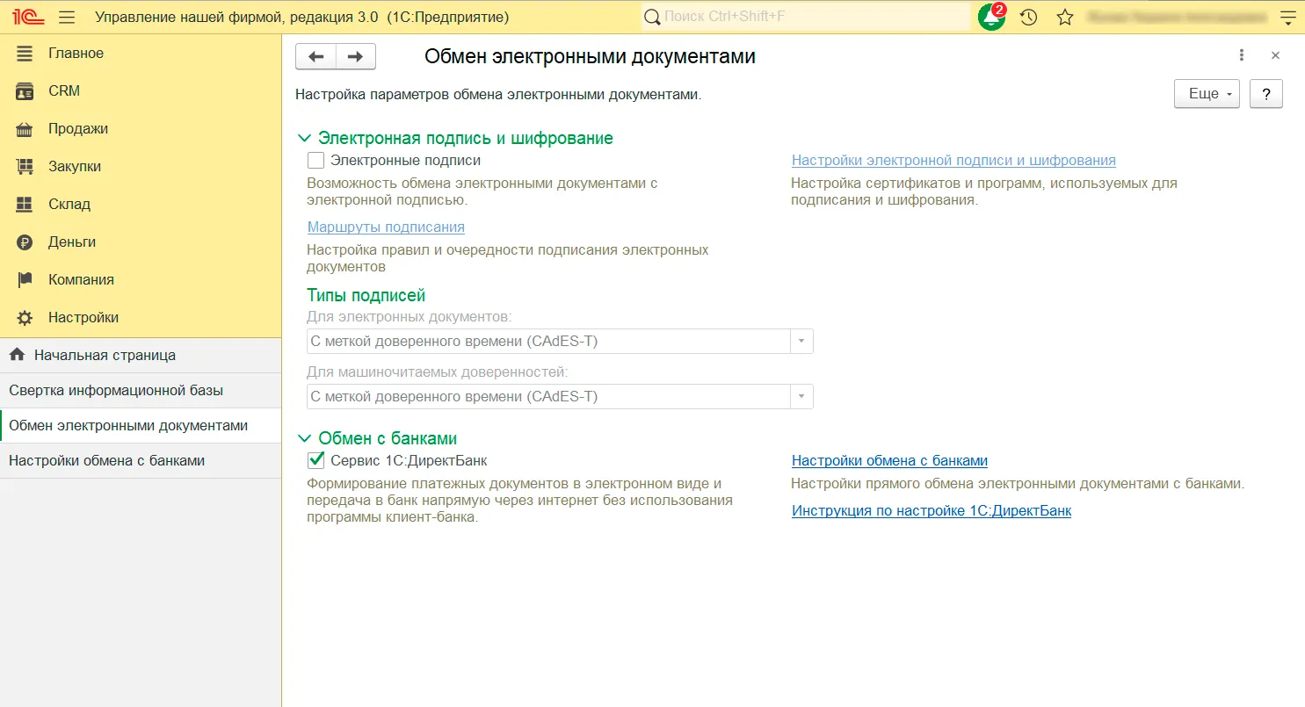This screenshot has height=707, width=1305.
Task: Enable the Электронные подписи checkbox
Action: click(316, 161)
